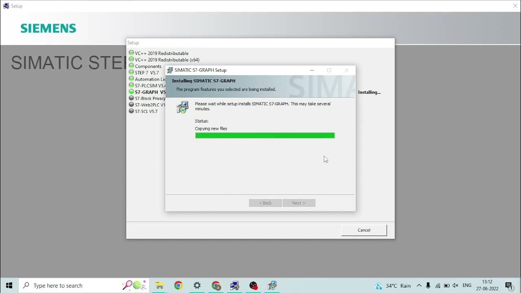Click the SIEMENS logo

pos(48,28)
